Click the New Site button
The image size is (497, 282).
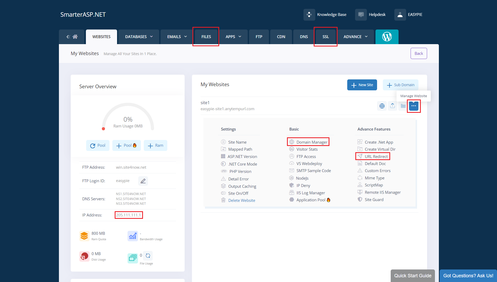point(362,85)
